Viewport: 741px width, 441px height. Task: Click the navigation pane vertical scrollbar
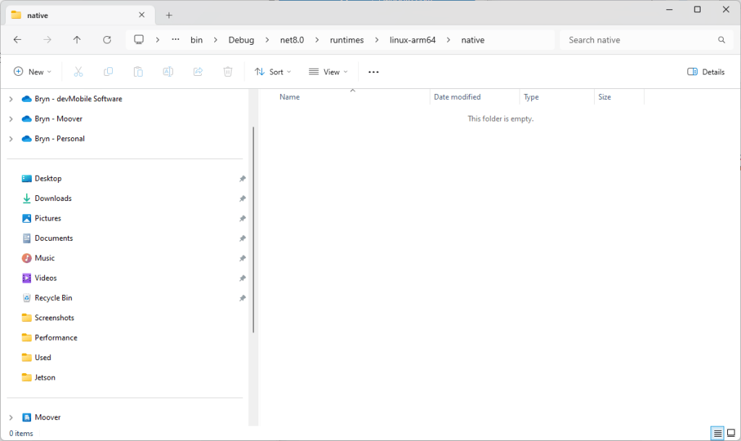(253, 230)
